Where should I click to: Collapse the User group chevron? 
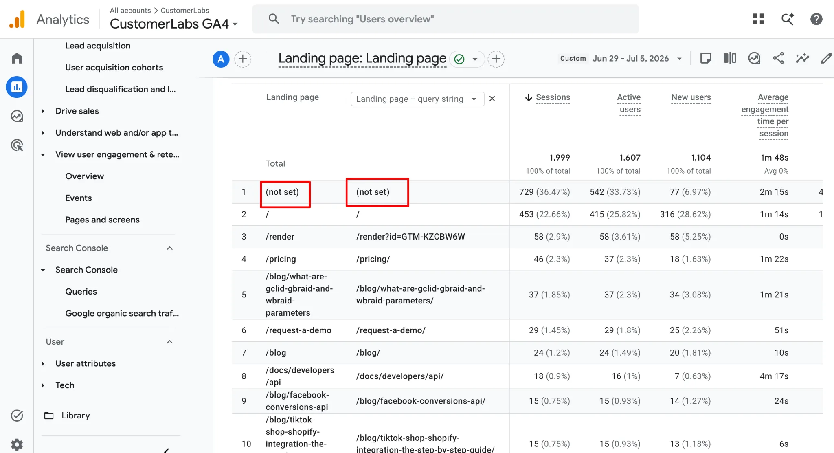pos(170,342)
